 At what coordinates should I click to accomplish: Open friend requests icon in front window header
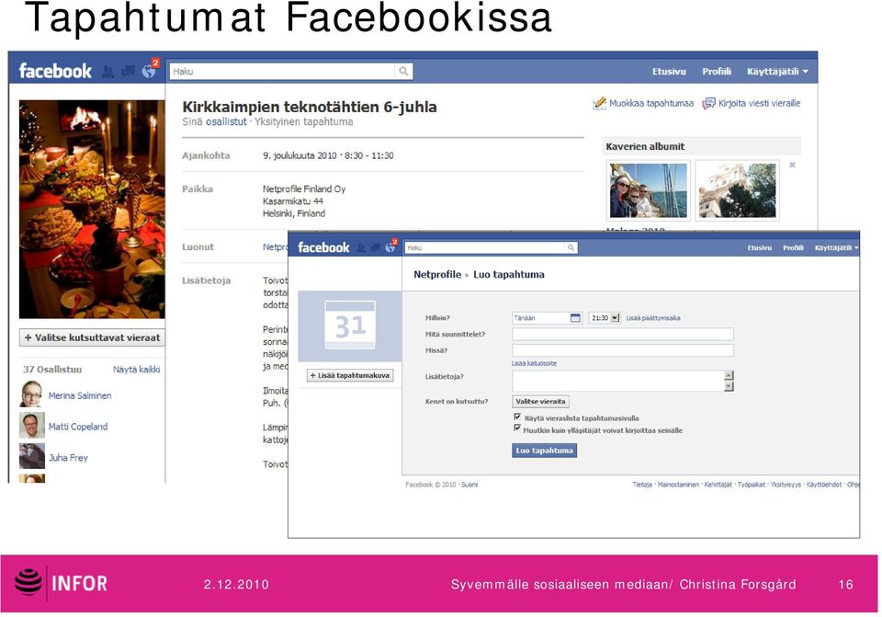(360, 247)
